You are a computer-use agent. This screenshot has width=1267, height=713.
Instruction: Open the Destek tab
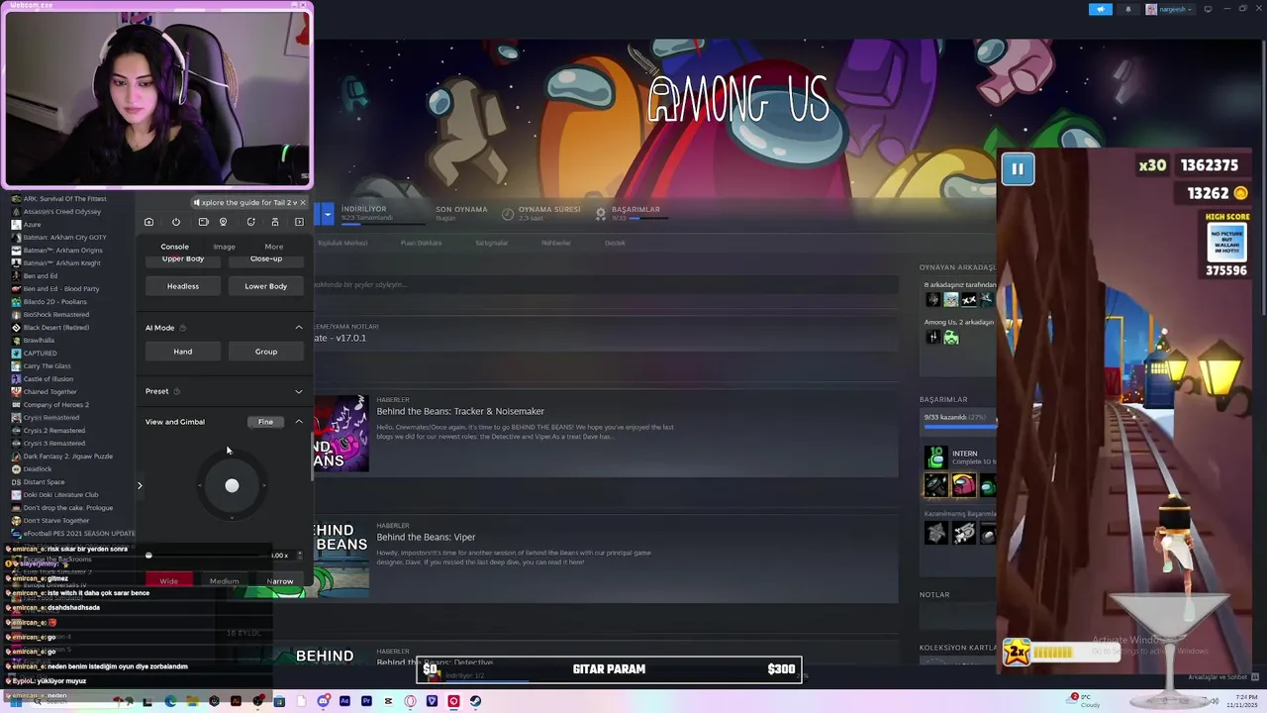coord(615,243)
